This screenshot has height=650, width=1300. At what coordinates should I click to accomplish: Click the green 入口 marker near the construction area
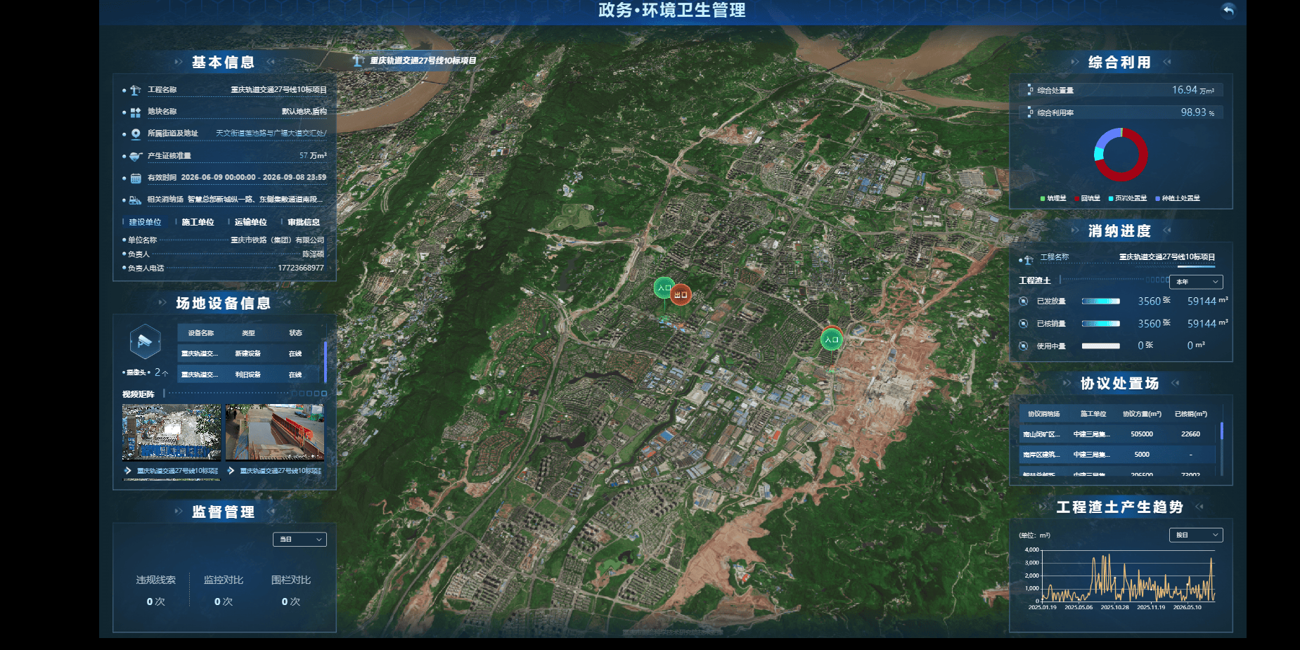click(832, 339)
